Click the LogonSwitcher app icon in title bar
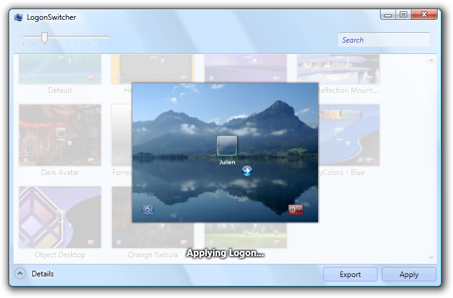 tap(19, 17)
